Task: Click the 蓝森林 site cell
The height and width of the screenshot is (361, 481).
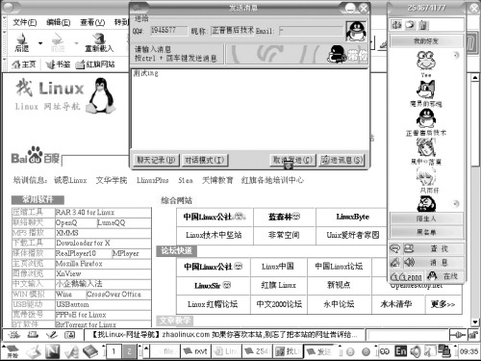Action: pyautogui.click(x=284, y=217)
